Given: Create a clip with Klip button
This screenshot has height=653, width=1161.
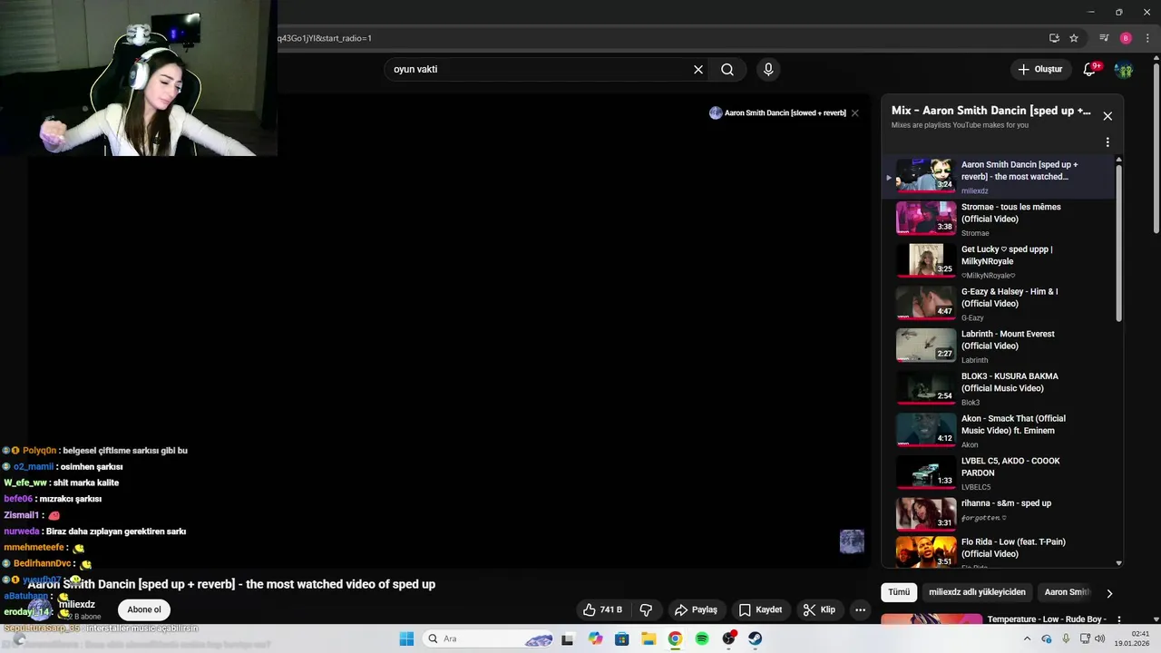Looking at the screenshot, I should point(819,609).
